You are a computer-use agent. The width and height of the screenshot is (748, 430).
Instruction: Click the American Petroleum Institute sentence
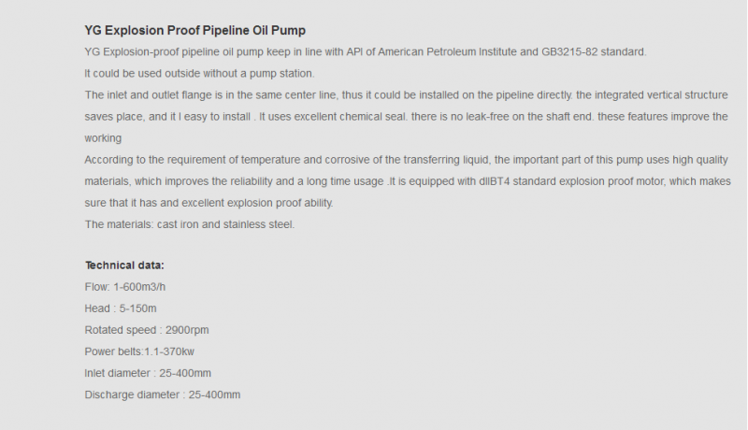[x=366, y=52]
